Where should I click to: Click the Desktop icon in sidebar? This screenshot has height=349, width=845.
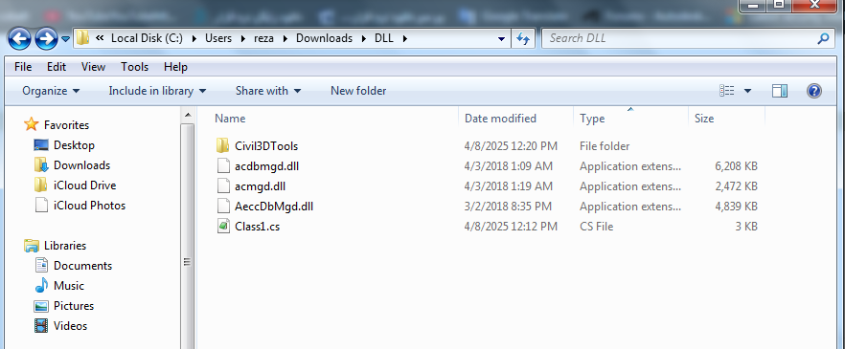tap(41, 145)
